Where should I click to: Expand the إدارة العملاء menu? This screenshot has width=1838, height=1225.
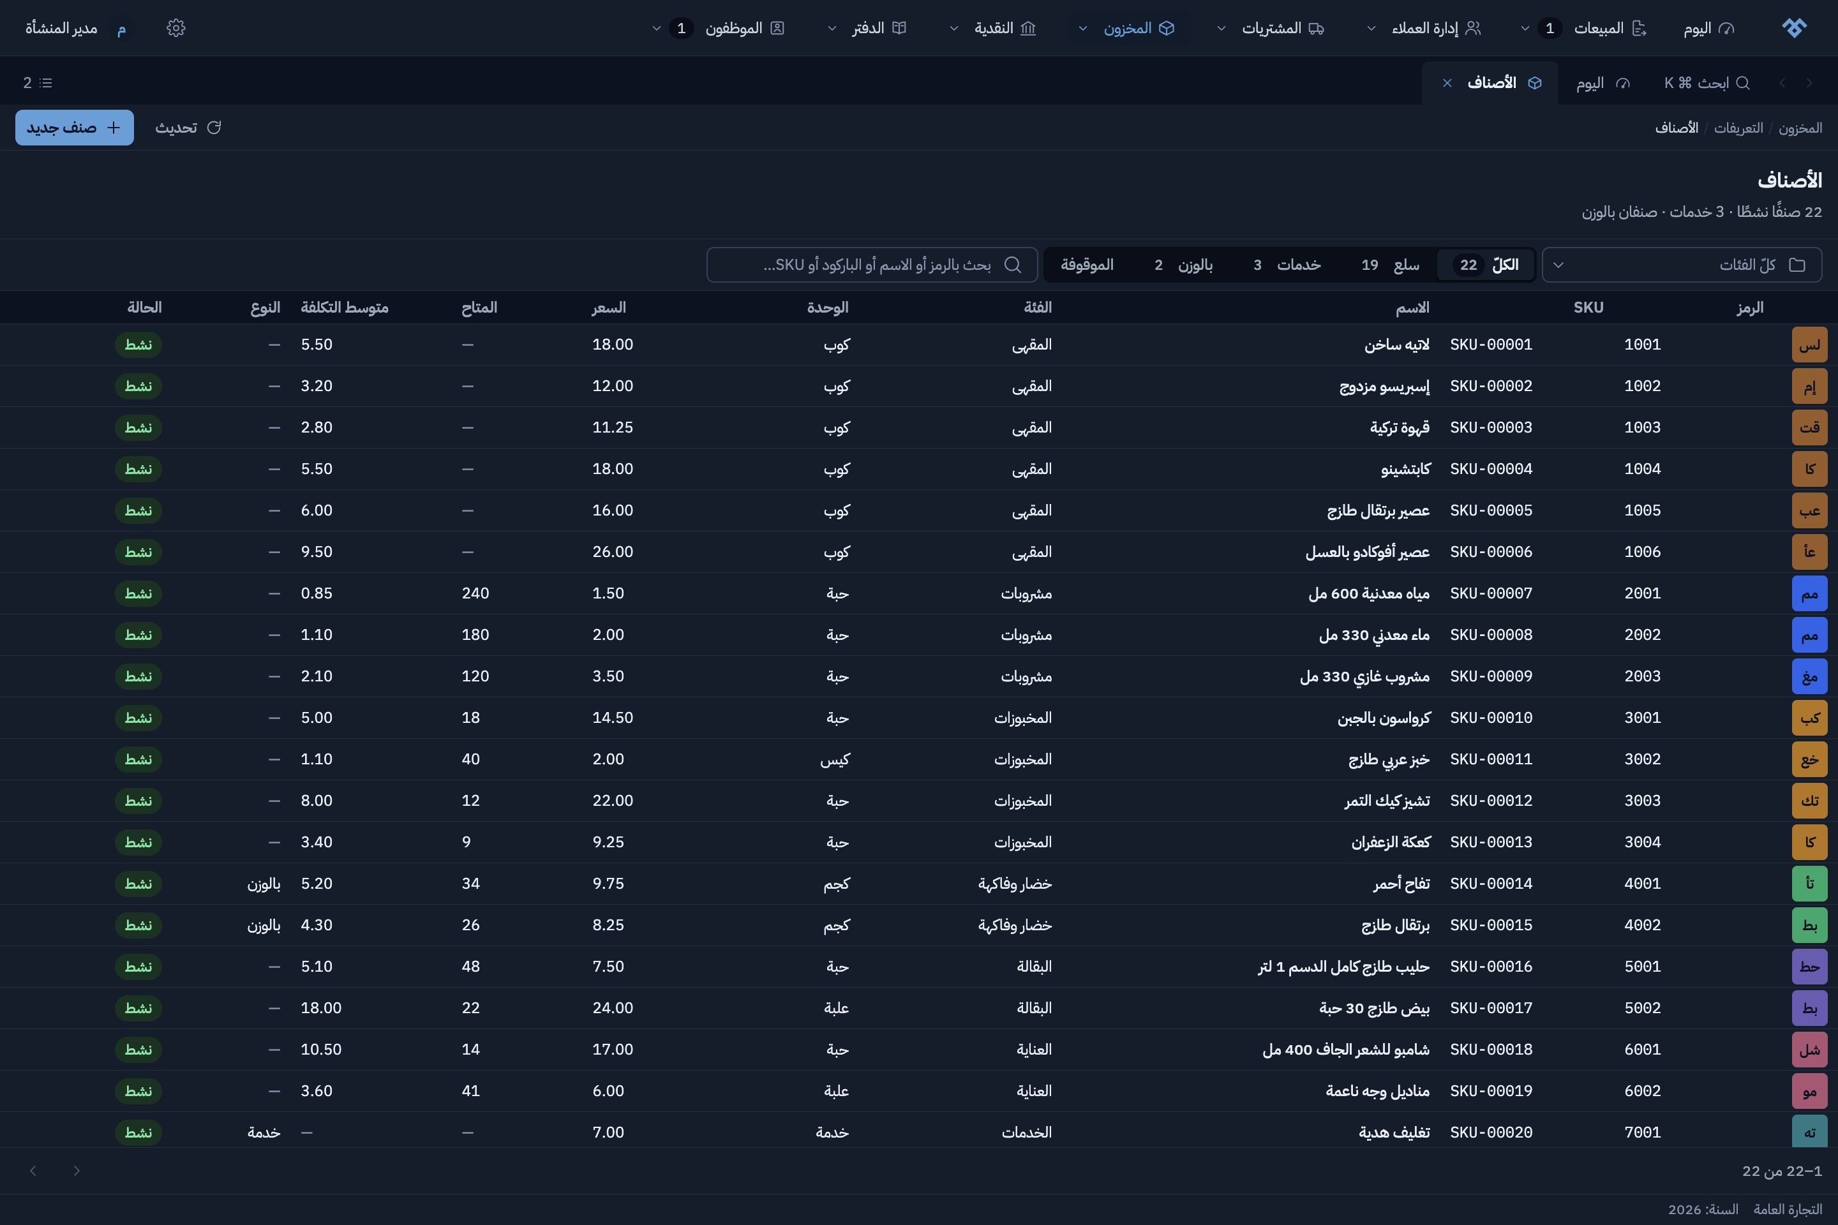(1424, 28)
